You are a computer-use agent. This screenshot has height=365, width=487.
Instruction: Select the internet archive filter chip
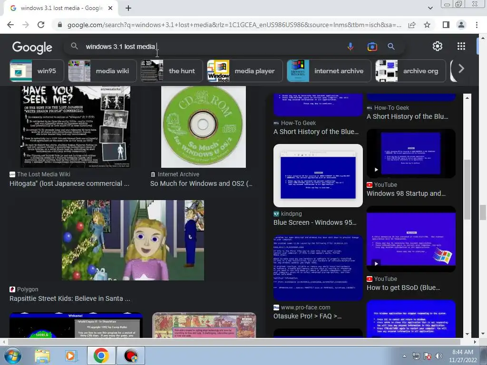tap(329, 71)
